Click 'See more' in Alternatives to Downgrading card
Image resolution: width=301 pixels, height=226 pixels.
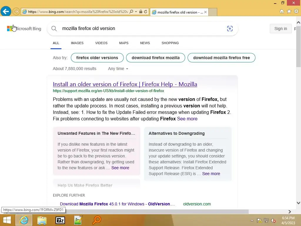(211, 174)
